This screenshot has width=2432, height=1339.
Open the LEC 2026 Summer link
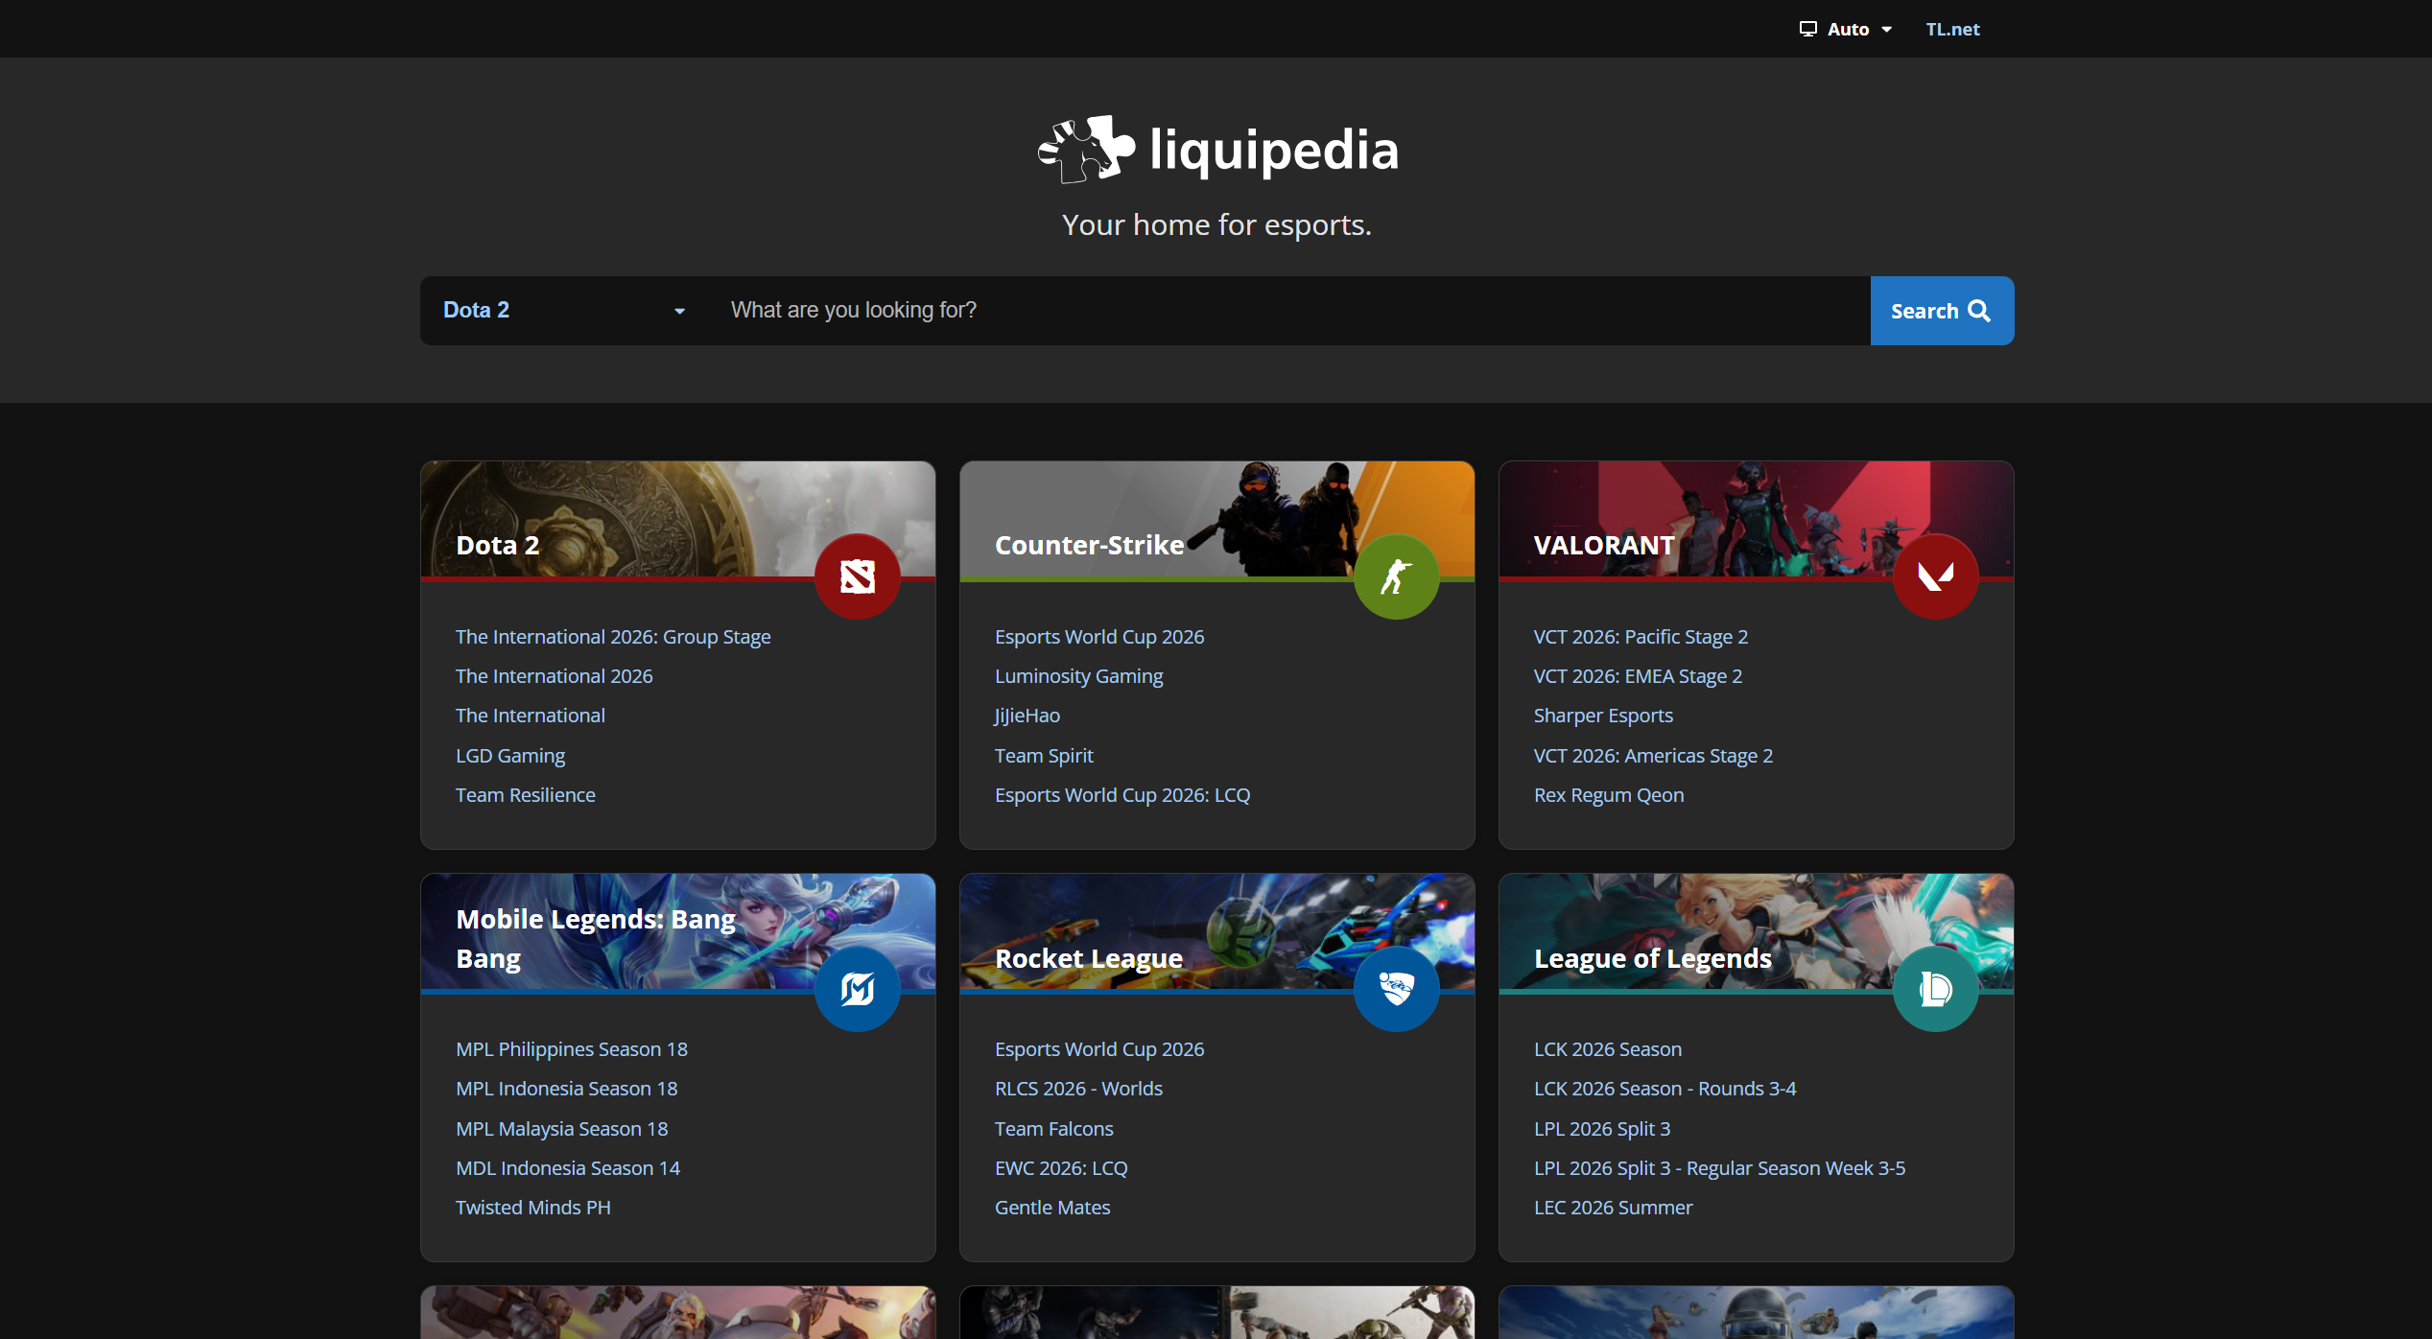pos(1614,1208)
